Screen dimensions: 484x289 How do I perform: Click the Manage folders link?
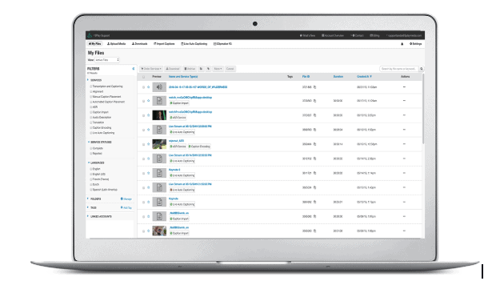[x=126, y=199]
